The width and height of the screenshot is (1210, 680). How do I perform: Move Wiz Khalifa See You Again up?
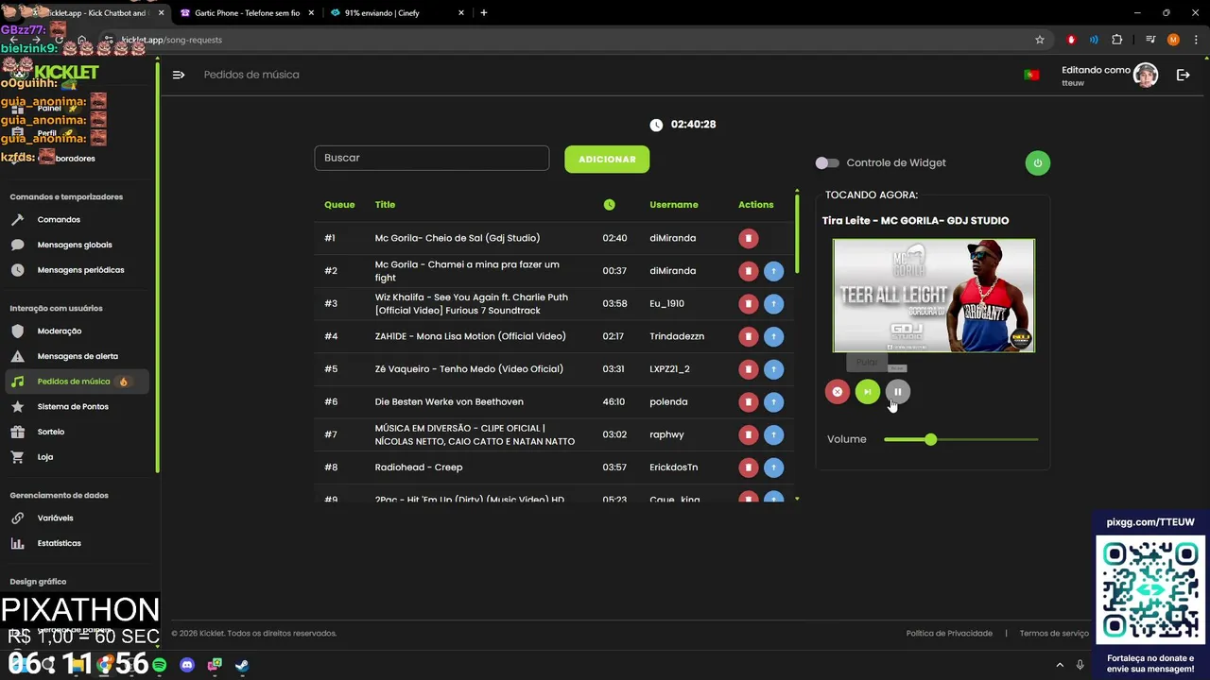(773, 304)
